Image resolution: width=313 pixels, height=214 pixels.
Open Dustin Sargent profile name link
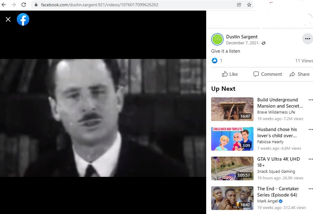coord(242,37)
